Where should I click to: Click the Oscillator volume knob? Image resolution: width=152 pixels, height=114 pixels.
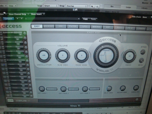click(x=44, y=55)
